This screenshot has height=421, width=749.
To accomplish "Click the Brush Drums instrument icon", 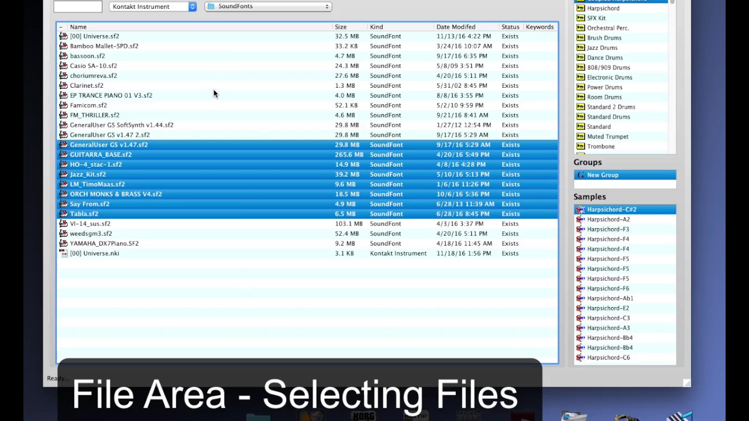I will [580, 38].
